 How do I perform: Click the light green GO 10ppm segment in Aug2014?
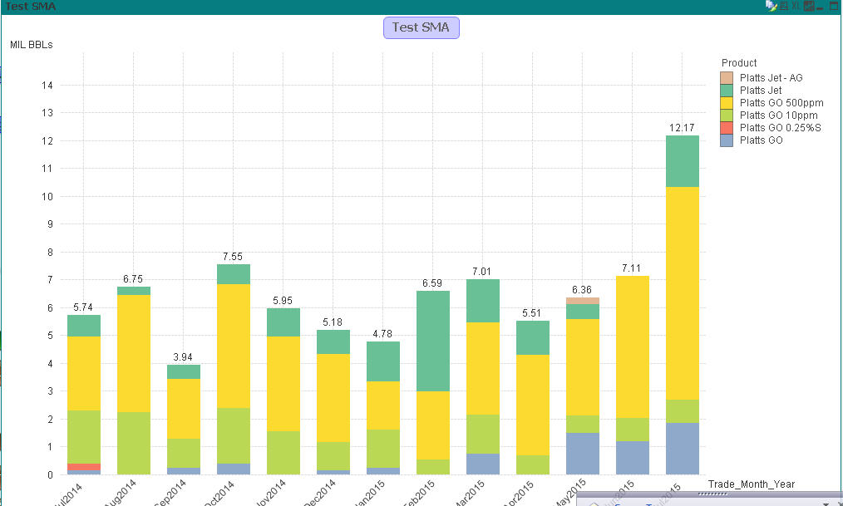tap(134, 443)
